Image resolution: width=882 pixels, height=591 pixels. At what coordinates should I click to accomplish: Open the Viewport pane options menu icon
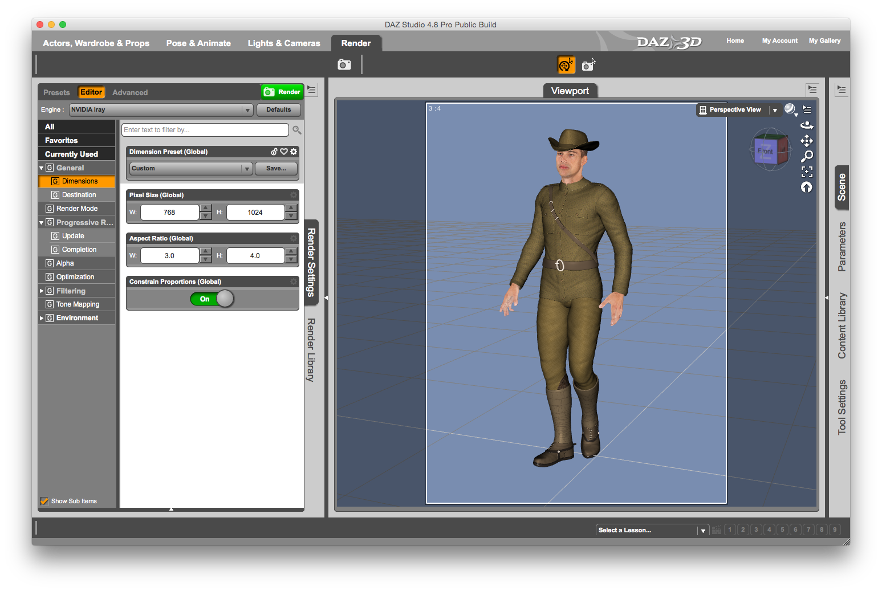click(x=812, y=89)
